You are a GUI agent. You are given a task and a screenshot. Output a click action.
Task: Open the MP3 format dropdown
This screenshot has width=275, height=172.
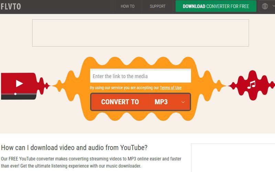coord(170,102)
